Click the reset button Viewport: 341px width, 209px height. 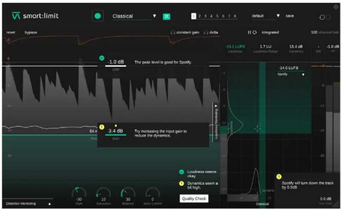pos(11,32)
